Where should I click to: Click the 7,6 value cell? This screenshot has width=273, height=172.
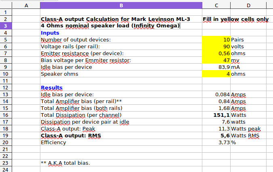tap(216, 122)
